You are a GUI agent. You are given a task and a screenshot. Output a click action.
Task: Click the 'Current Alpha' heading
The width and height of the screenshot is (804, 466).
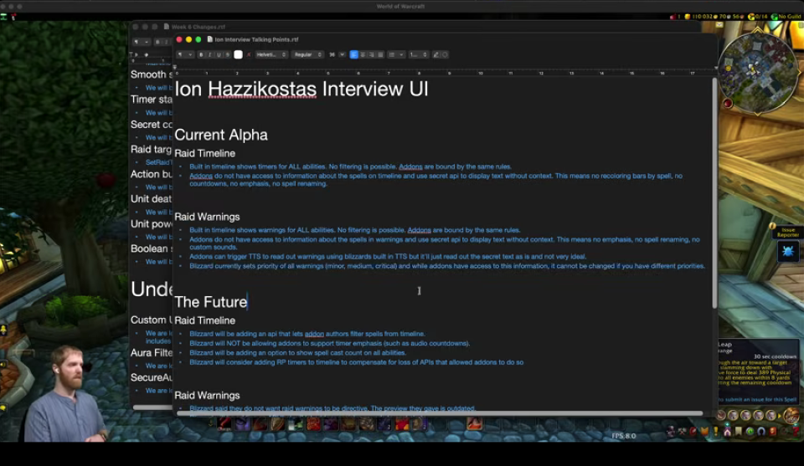221,135
